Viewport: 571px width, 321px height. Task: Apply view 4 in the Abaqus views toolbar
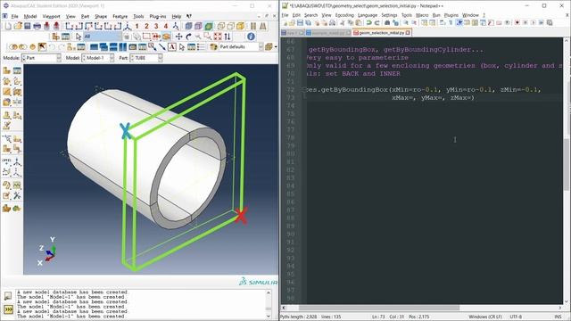click(165, 26)
